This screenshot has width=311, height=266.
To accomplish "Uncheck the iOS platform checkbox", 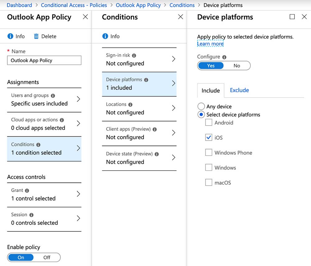I will pyautogui.click(x=209, y=137).
